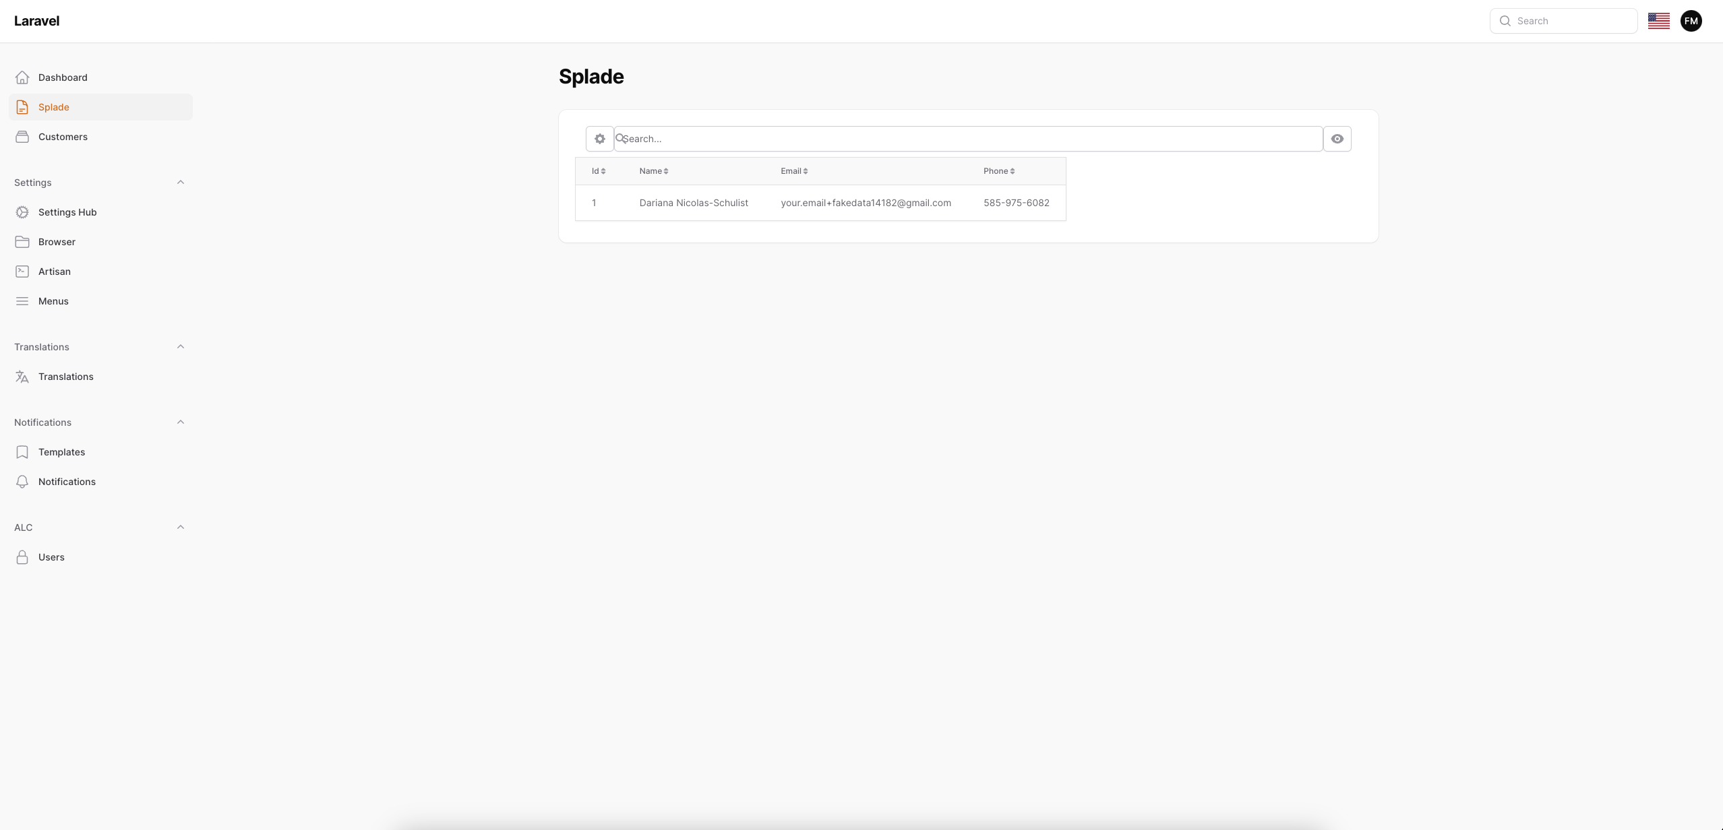Sort table by Email column
The width and height of the screenshot is (1723, 830).
(x=793, y=171)
